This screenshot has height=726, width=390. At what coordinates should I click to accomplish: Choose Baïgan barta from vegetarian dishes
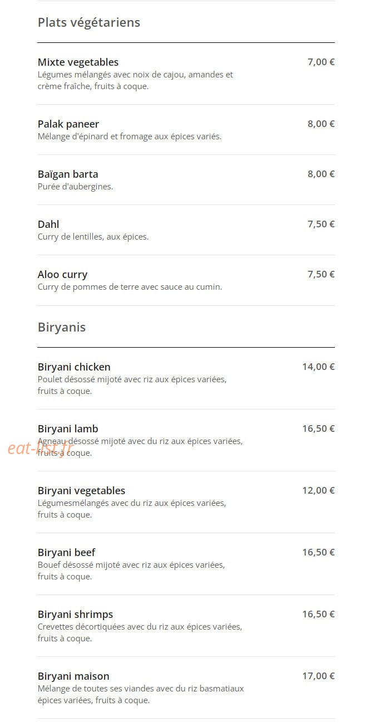point(68,174)
